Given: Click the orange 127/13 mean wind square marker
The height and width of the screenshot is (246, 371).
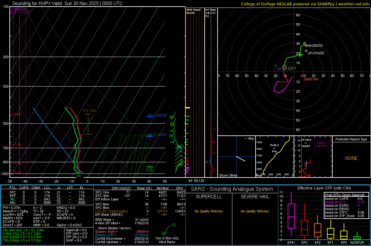Looking at the screenshot, I should coord(284,67).
